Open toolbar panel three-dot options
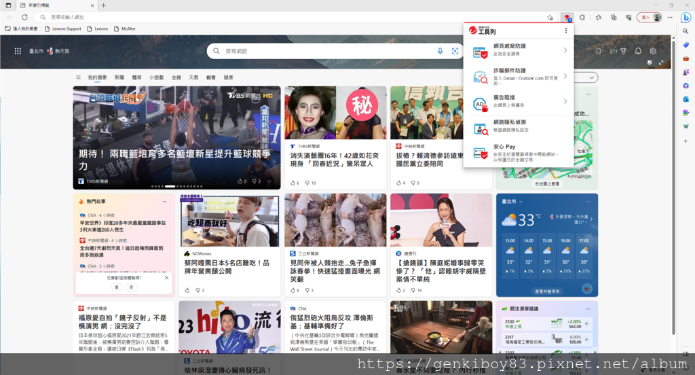695x375 pixels. pos(565,31)
